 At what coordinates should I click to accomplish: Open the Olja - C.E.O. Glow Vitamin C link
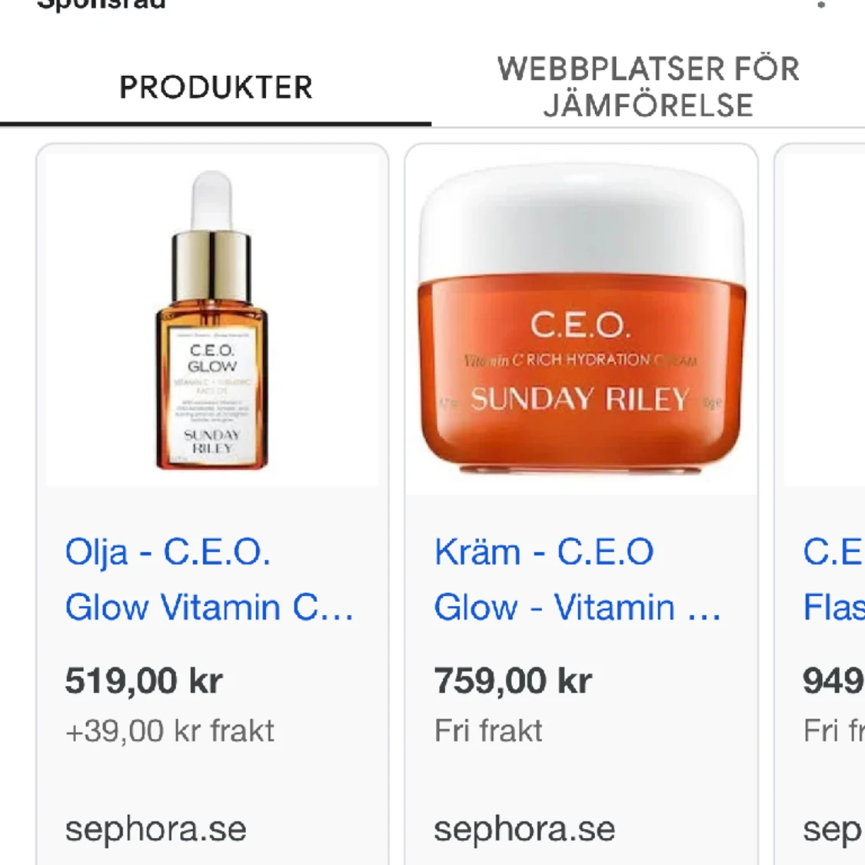tap(209, 579)
